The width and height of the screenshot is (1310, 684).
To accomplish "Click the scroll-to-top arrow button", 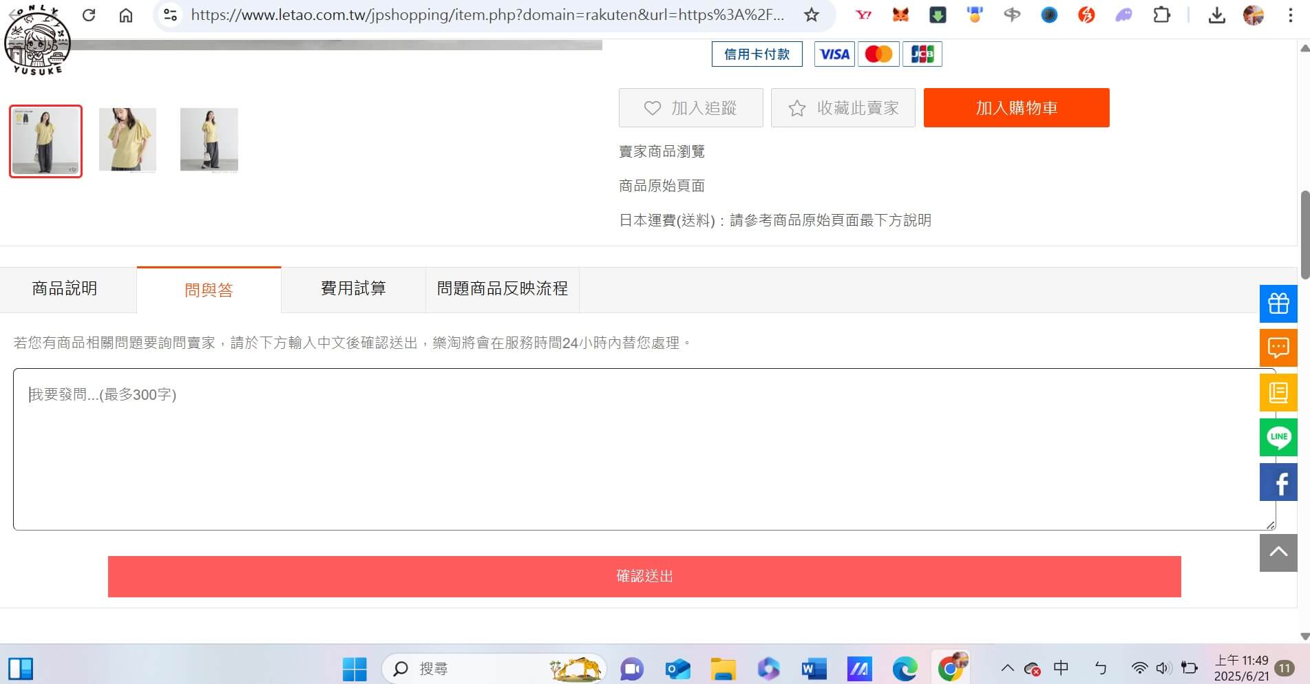I will [1278, 552].
